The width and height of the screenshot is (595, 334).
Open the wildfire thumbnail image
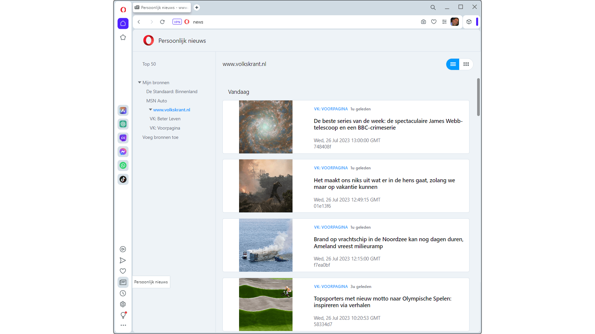click(x=266, y=186)
